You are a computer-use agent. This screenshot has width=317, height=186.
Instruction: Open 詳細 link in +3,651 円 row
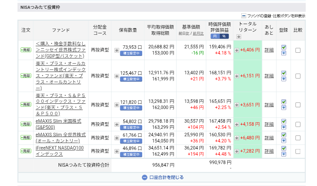[269, 105]
